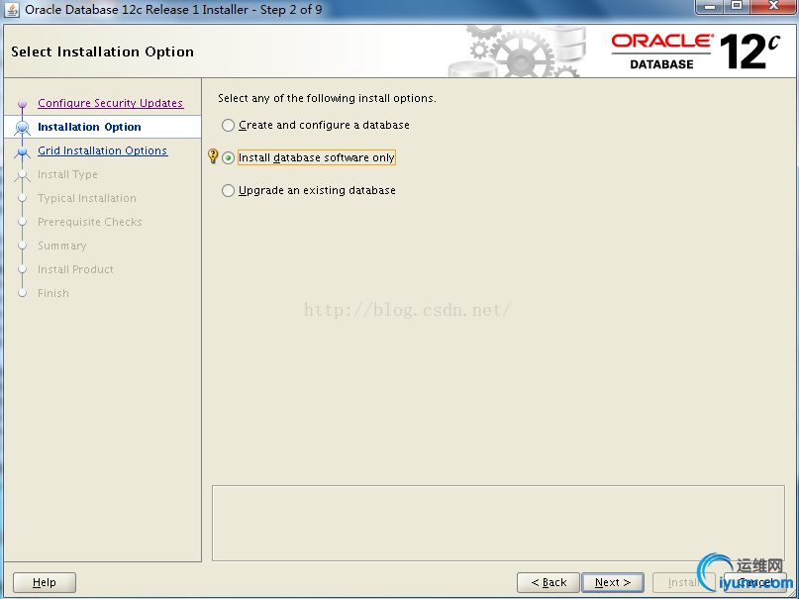Image resolution: width=799 pixels, height=599 pixels.
Task: Click the Configure Security Updates step marker icon
Action: [22, 103]
